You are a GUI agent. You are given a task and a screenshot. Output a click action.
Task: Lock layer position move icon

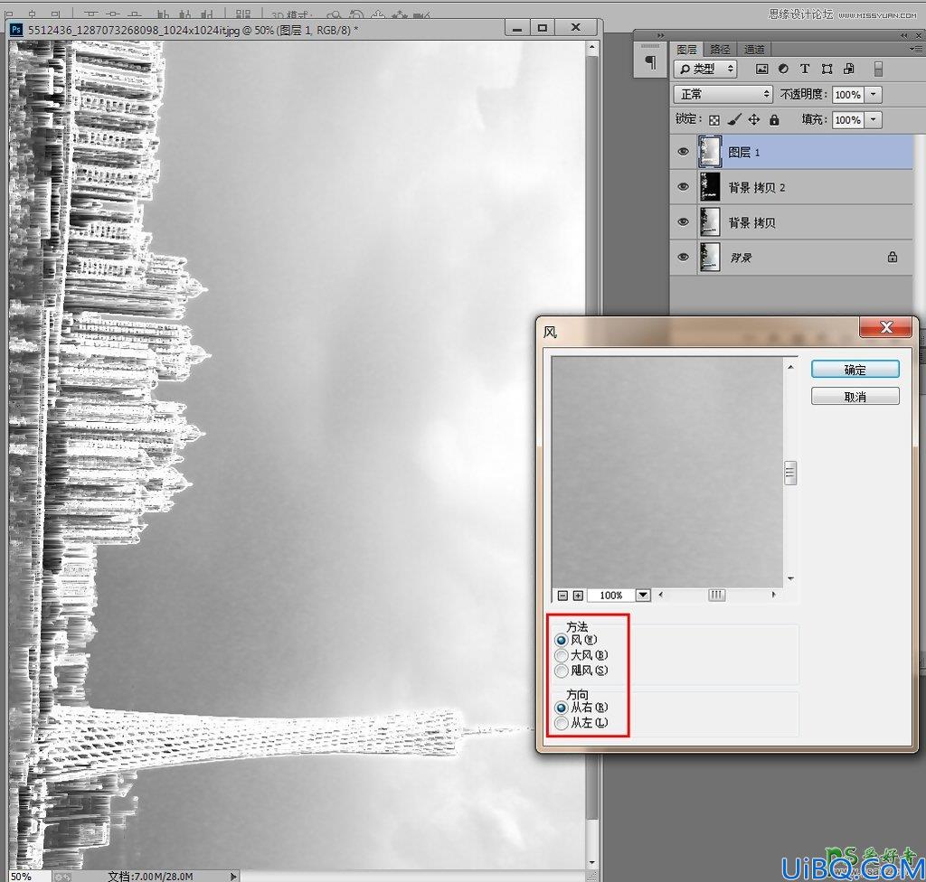(x=754, y=120)
